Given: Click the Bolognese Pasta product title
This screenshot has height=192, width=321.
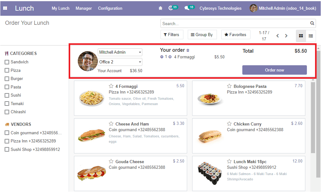Looking at the screenshot, I should point(250,86).
